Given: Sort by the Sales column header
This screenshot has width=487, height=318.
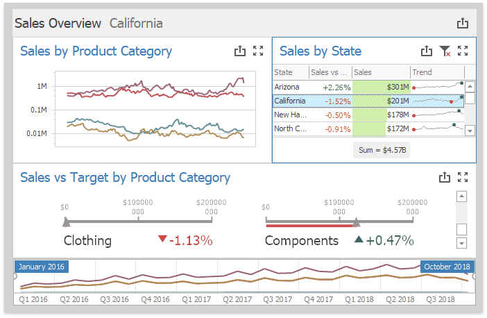Looking at the screenshot, I should [x=380, y=72].
